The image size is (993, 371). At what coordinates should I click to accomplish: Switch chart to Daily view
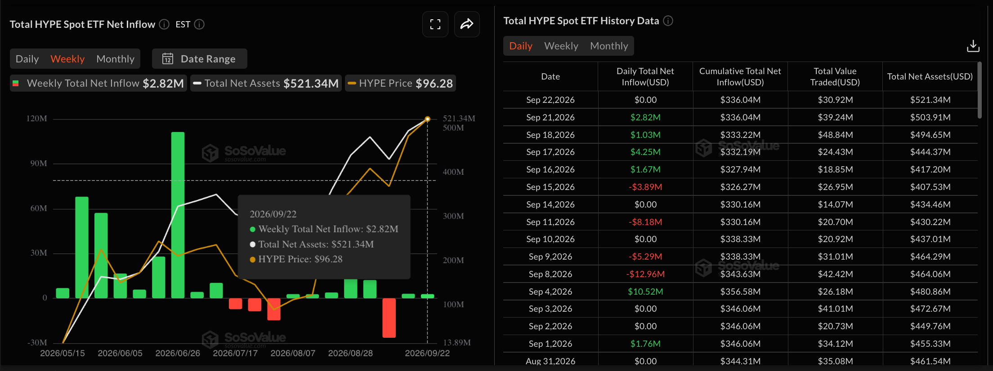[x=27, y=59]
